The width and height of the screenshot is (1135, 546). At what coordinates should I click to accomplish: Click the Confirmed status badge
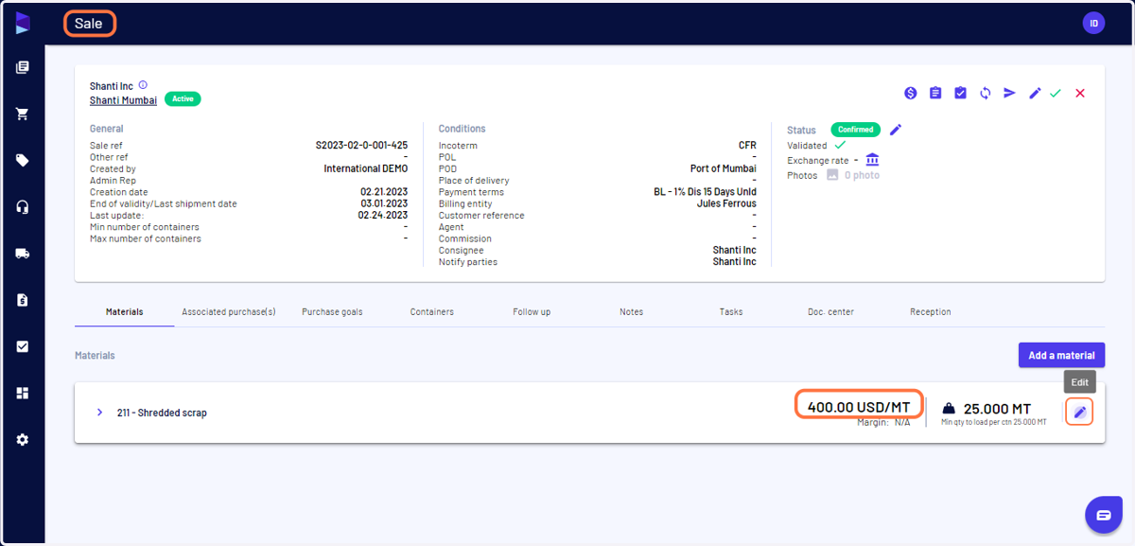point(856,130)
